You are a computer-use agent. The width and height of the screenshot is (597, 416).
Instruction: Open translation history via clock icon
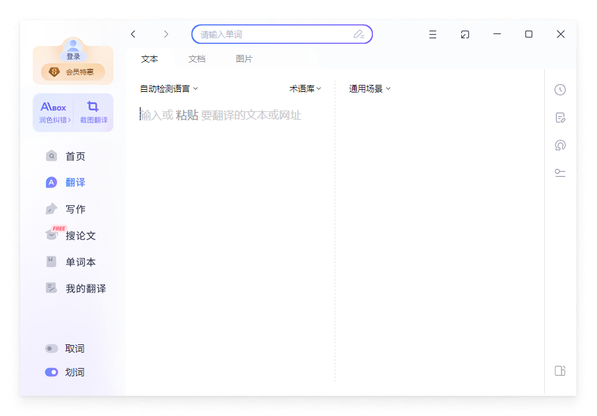560,90
